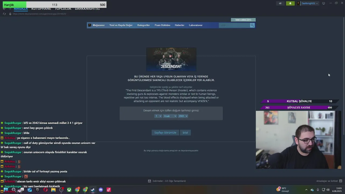Click the ŞÖVALYE SAYISI goal bar
Image resolution: width=345 pixels, height=194 pixels.
[x=299, y=108]
